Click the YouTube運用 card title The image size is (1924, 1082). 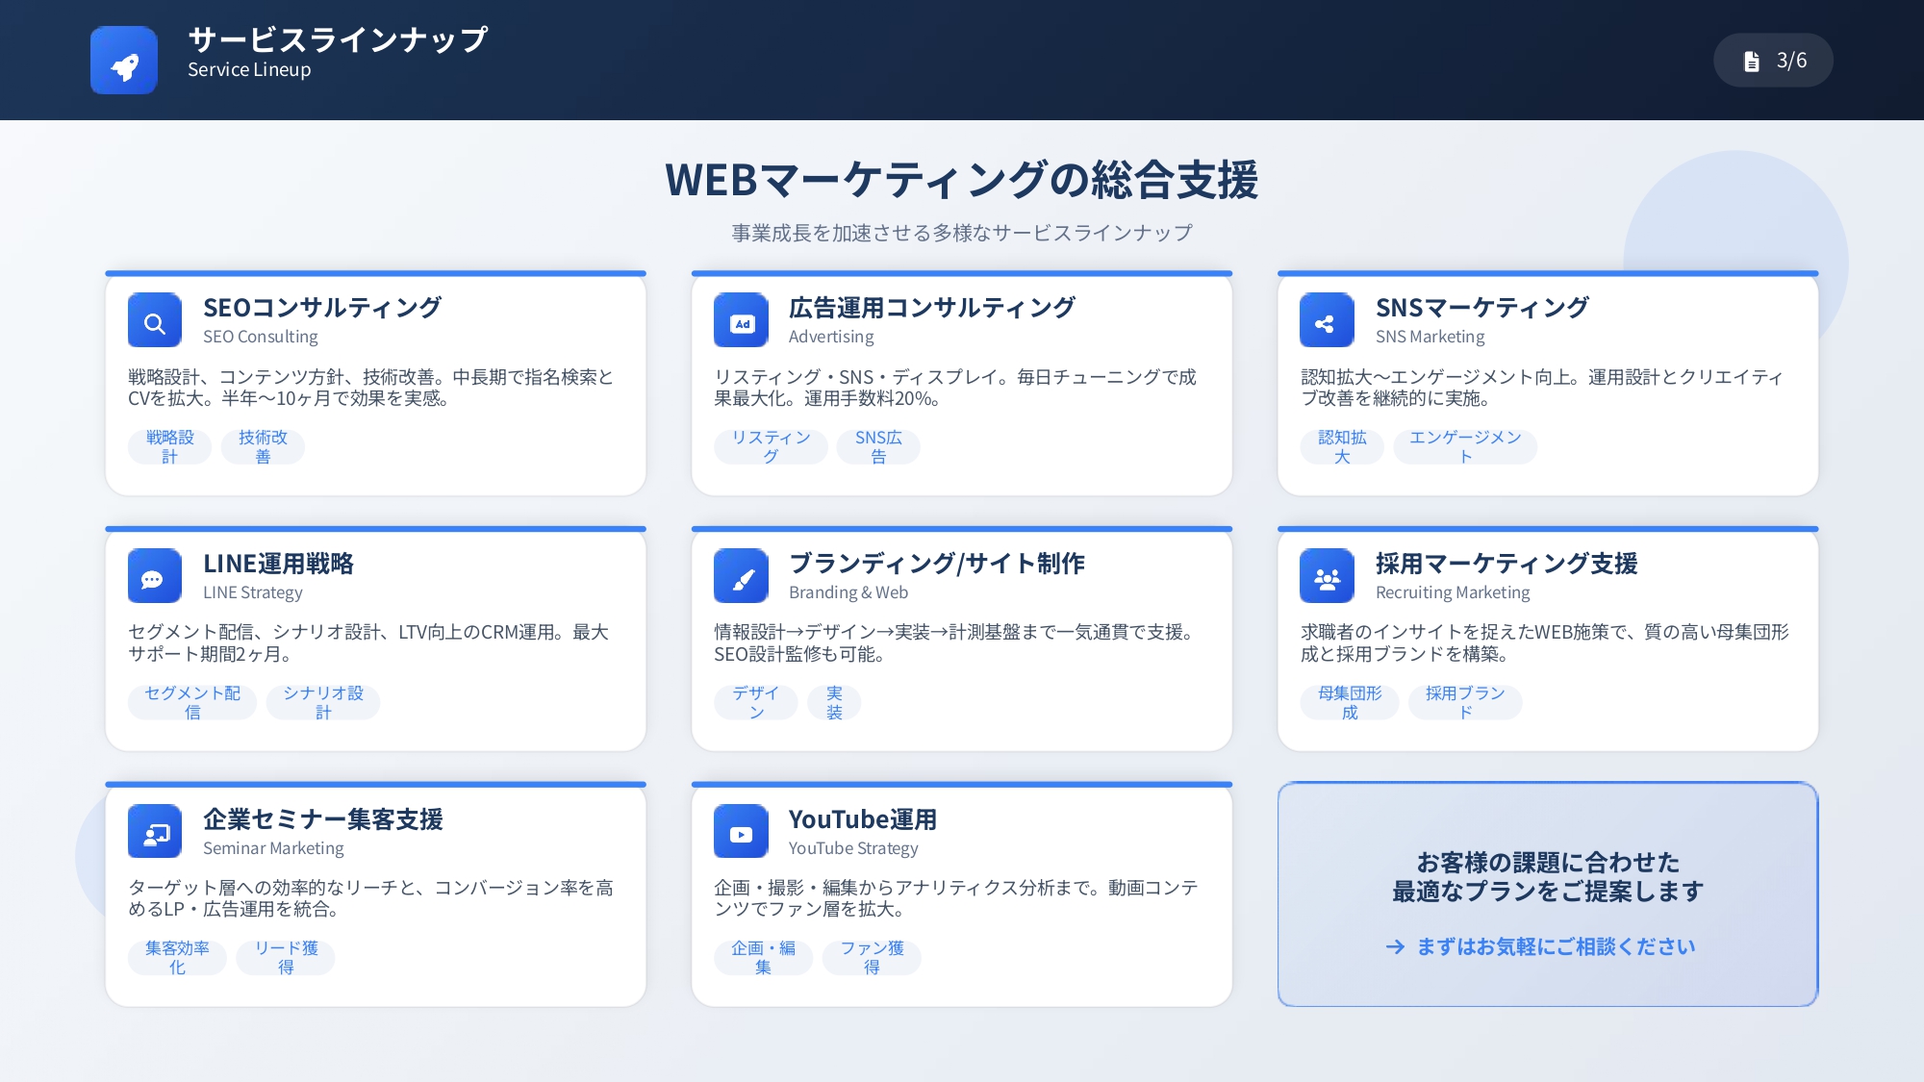click(863, 819)
